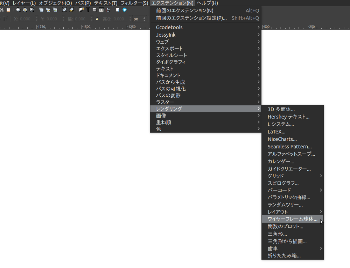350x268 pixels.
Task: Open the Text and Font dialog icon
Action: point(88,10)
